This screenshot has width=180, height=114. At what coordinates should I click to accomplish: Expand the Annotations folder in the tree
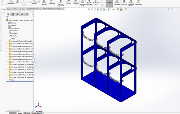click(x=7, y=28)
